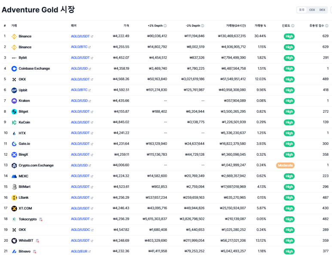Viewport: 332px width, 255px height.
Task: Click the warning flag icon next to WhiteBIT
Action: 37,241
